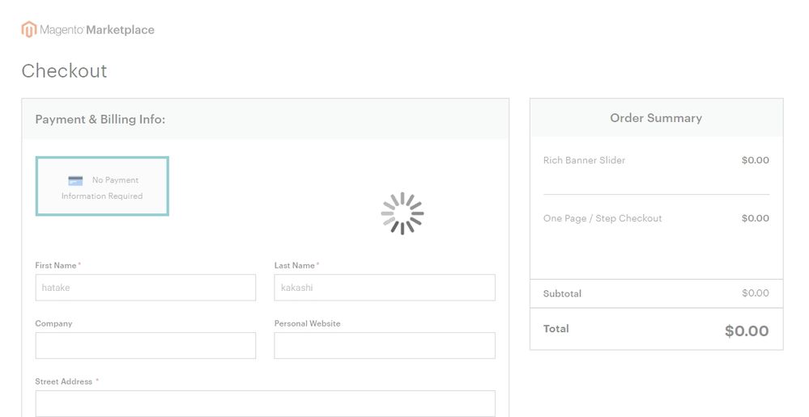809x417 pixels.
Task: Click the One Page / Step Checkout $0.00 price
Action: pyautogui.click(x=756, y=218)
